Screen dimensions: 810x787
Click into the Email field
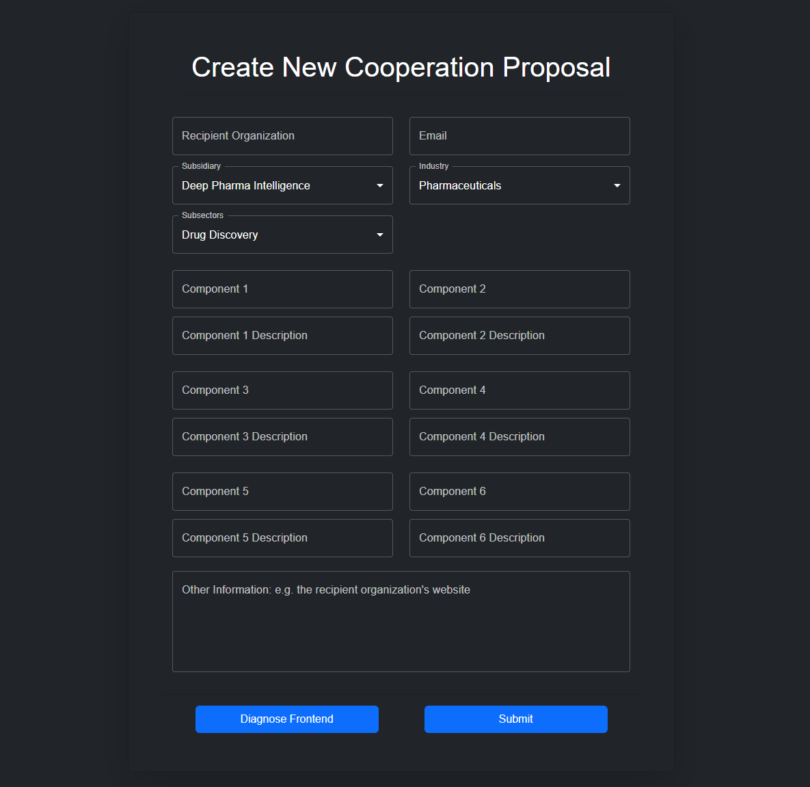(x=519, y=136)
